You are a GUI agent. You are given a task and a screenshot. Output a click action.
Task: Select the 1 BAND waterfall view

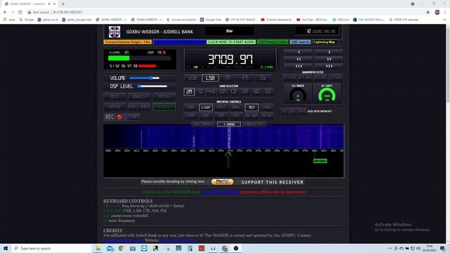pos(229,124)
